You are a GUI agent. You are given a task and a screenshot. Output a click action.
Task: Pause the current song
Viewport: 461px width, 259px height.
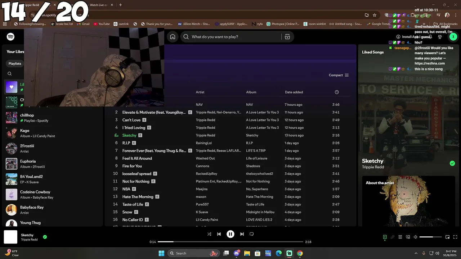pyautogui.click(x=230, y=234)
